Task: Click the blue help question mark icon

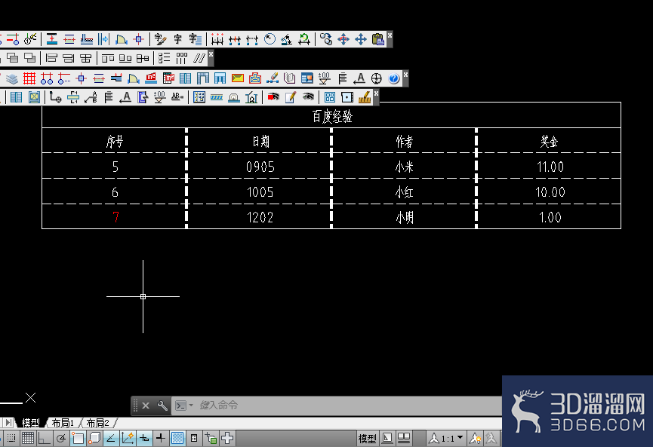Action: 393,78
